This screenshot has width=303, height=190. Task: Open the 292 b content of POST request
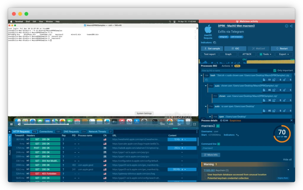pyautogui.click(x=182, y=148)
